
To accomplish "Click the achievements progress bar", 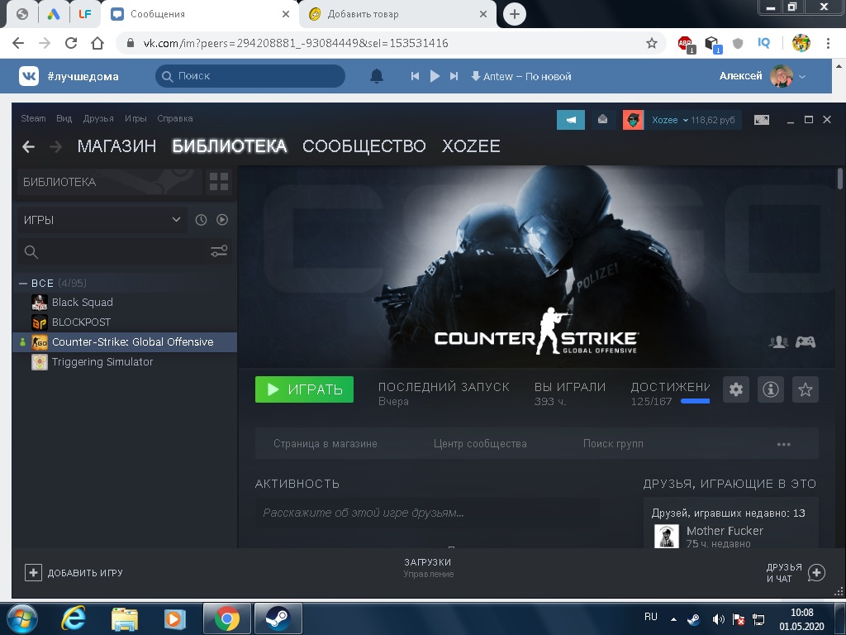I will [695, 401].
